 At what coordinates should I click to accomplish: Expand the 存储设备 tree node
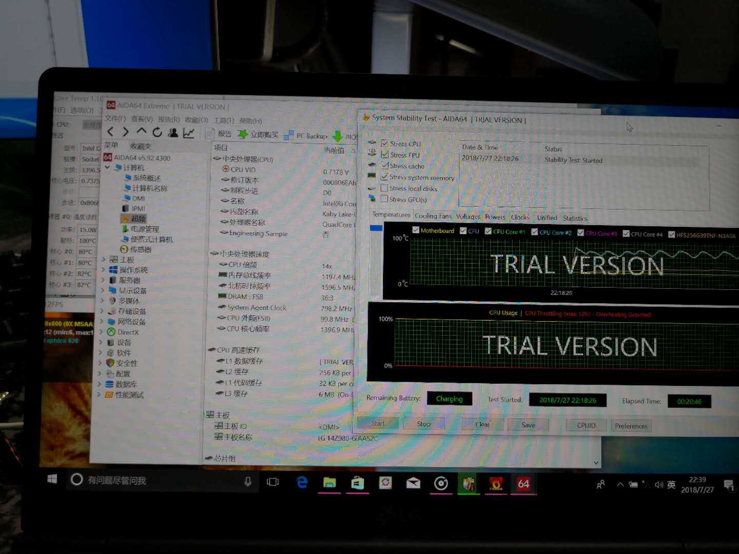pyautogui.click(x=101, y=311)
